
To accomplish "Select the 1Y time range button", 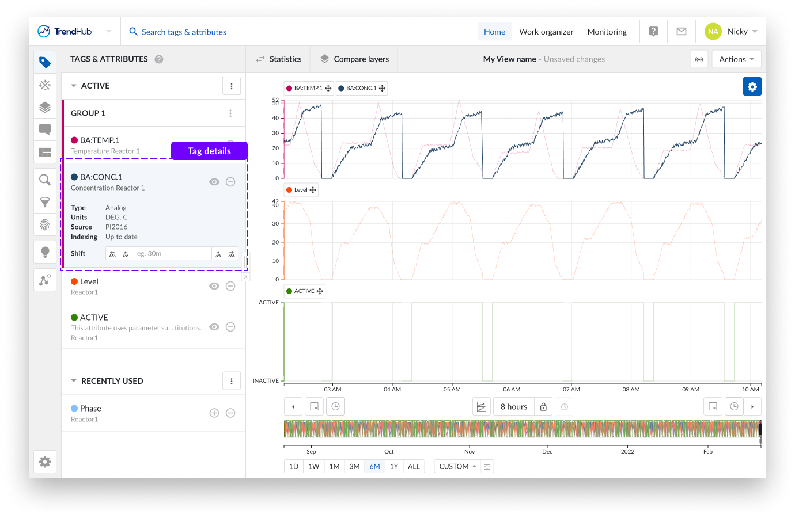I will pos(394,466).
